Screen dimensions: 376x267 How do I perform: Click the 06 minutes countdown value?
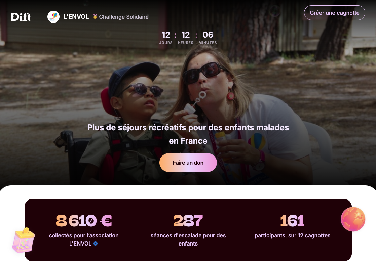[208, 35]
